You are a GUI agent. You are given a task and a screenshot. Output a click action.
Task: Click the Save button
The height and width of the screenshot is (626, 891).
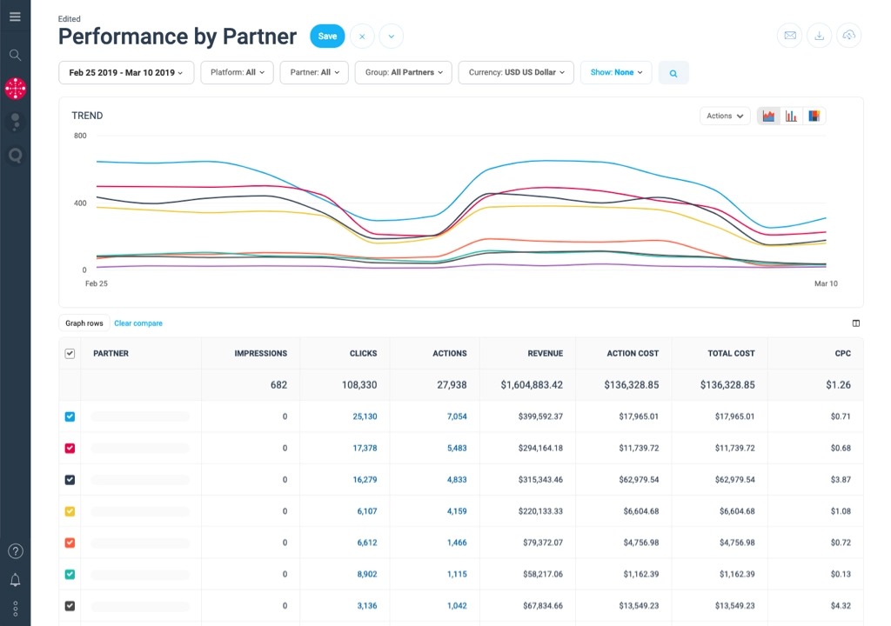327,37
